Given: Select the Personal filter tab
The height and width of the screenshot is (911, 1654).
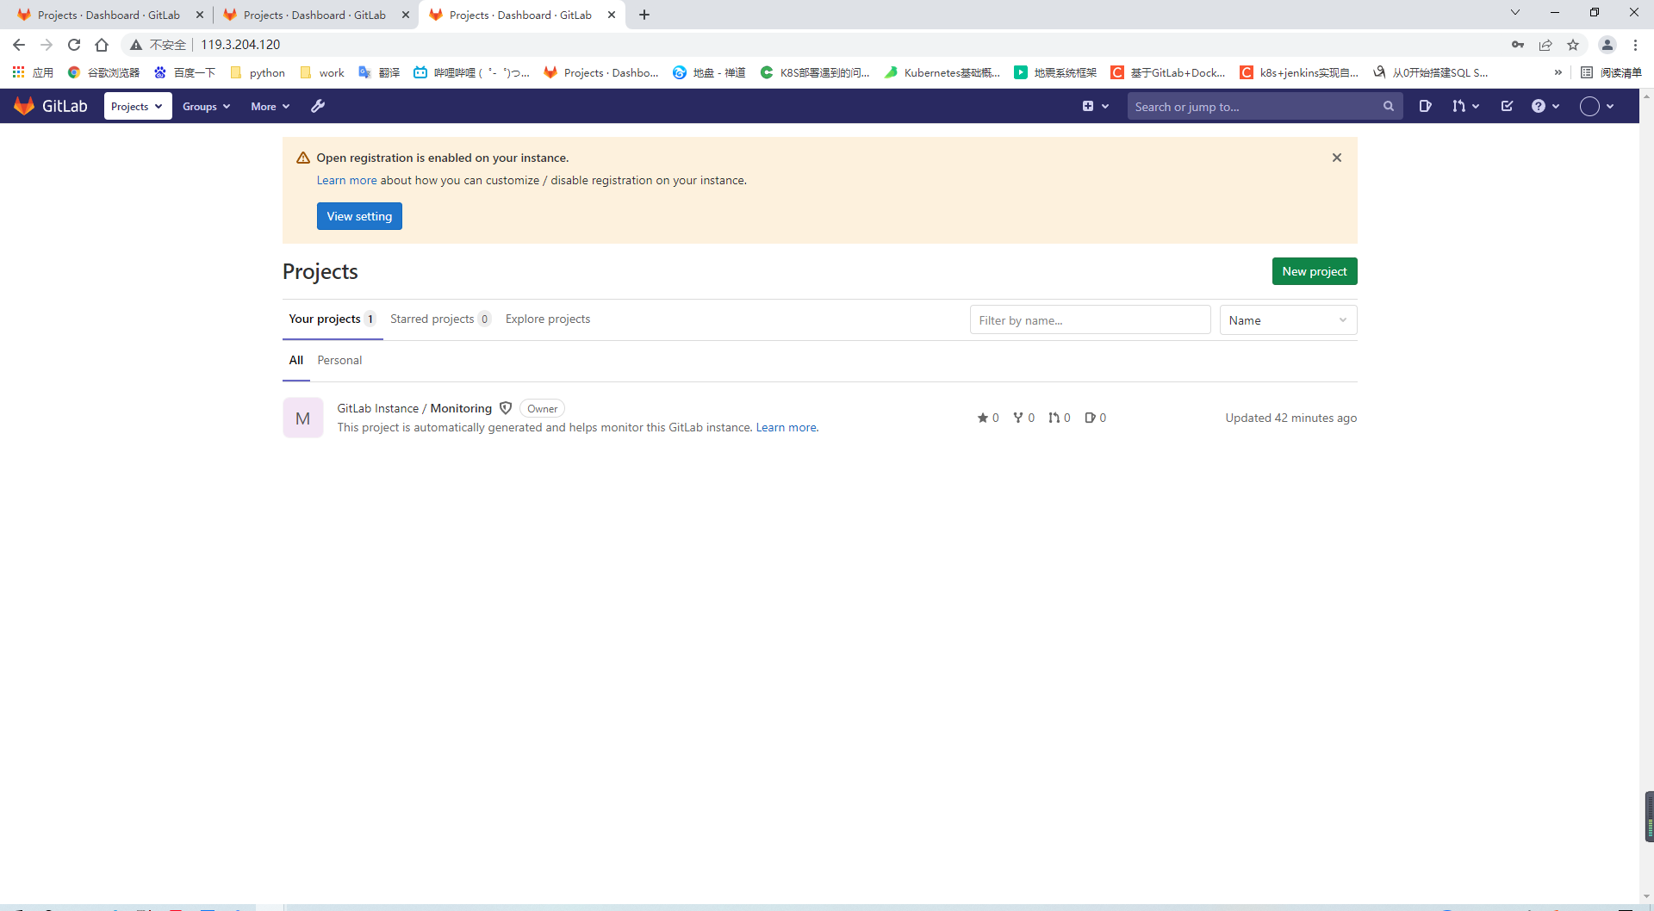Looking at the screenshot, I should 339,360.
